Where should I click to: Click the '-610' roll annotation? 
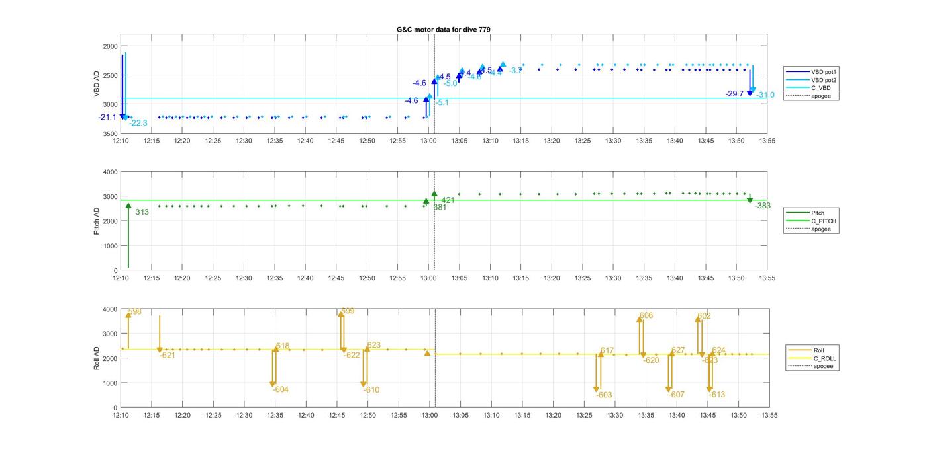click(x=371, y=390)
